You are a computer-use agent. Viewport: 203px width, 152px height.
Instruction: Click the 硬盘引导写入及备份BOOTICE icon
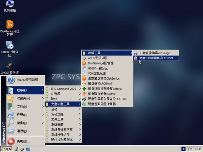[x=84, y=99]
